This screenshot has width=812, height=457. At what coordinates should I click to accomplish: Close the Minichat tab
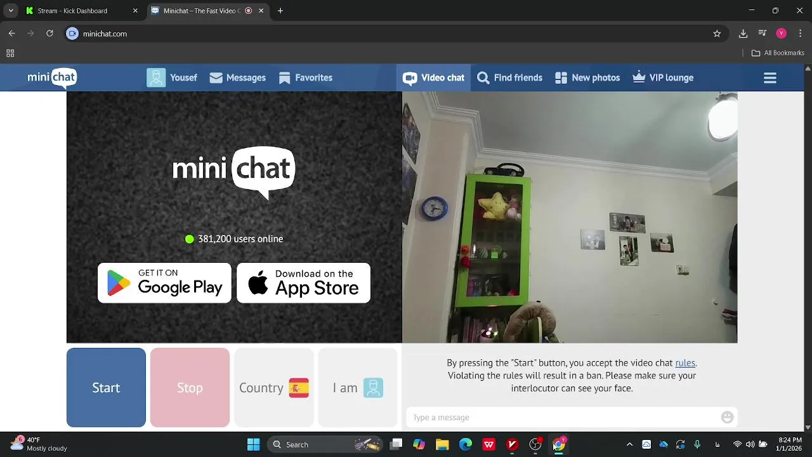coord(261,11)
